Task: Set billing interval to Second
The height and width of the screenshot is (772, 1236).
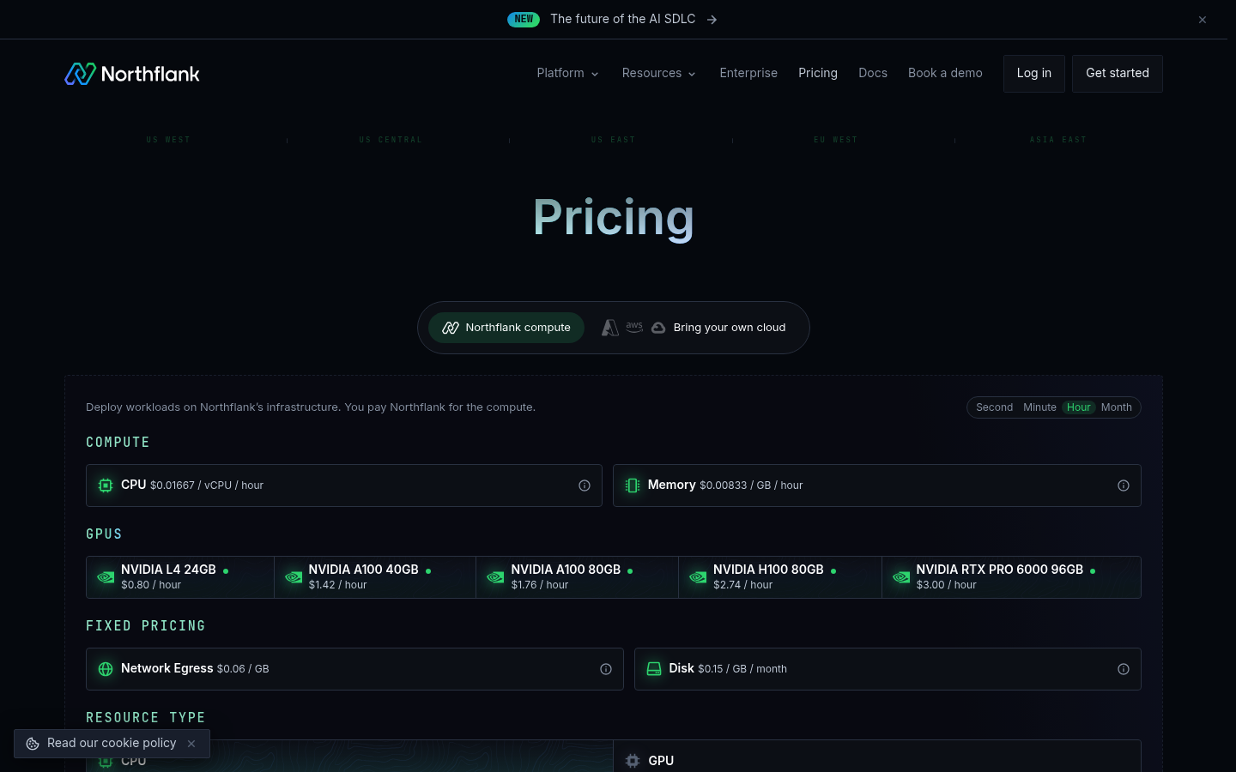Action: (x=994, y=407)
